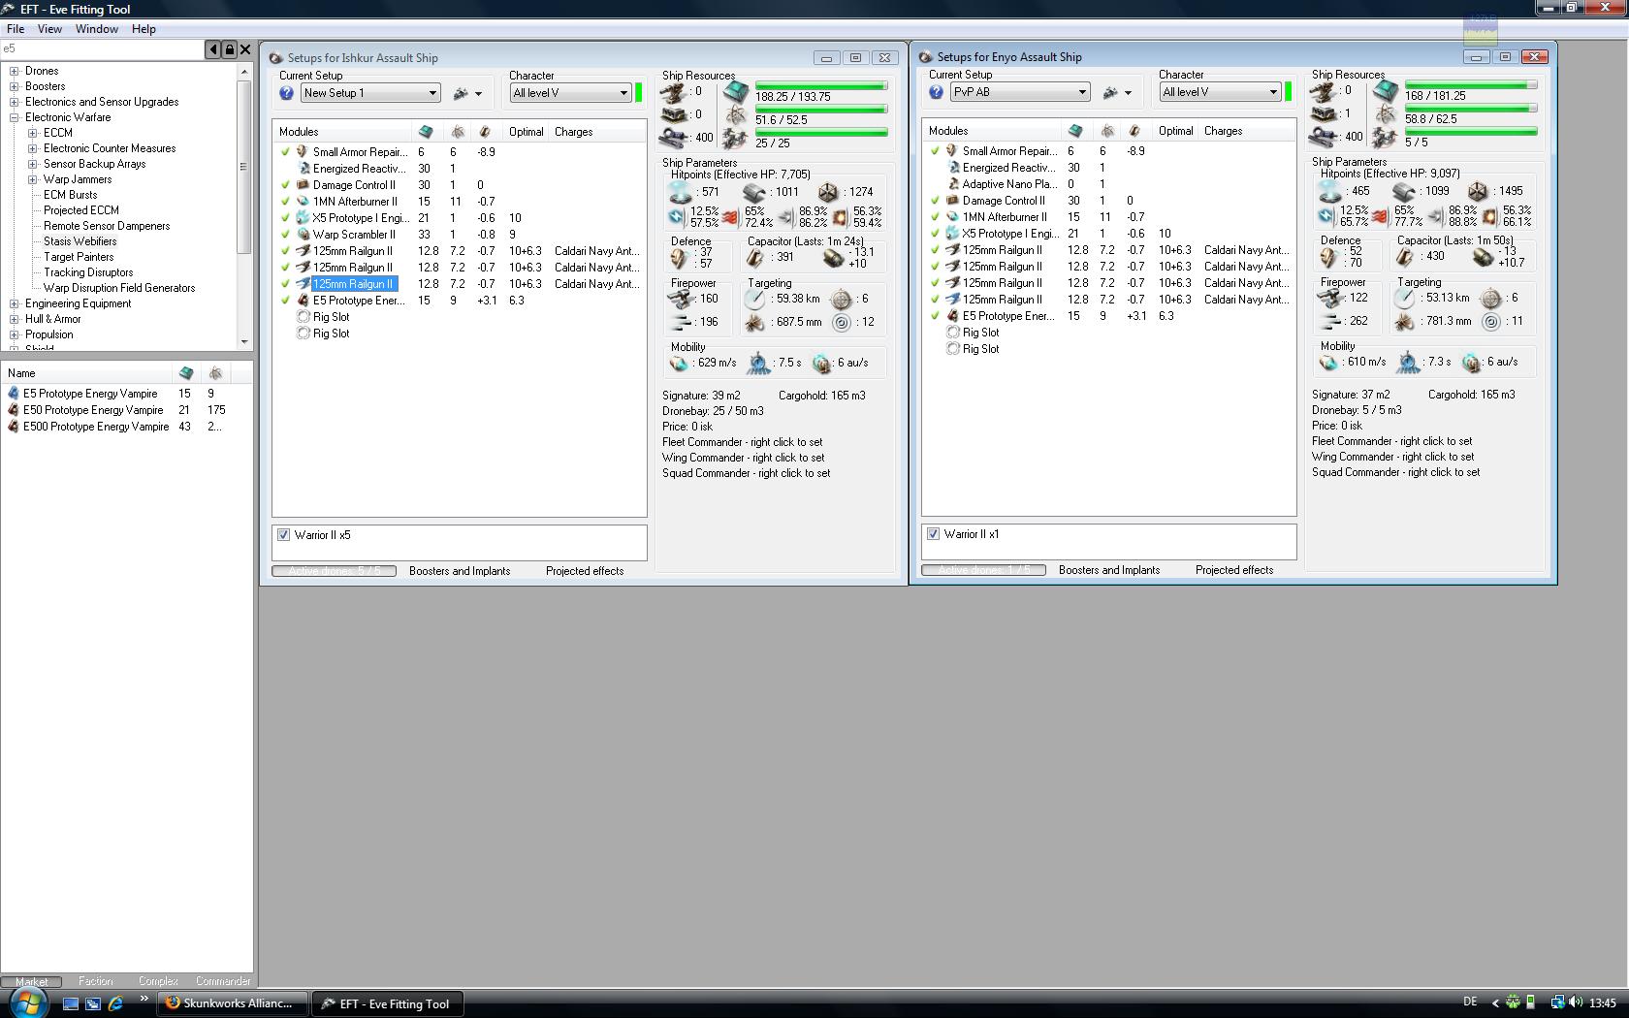Viewport: 1629px width, 1018px height.
Task: Click the search field containing e5
Action: (102, 49)
